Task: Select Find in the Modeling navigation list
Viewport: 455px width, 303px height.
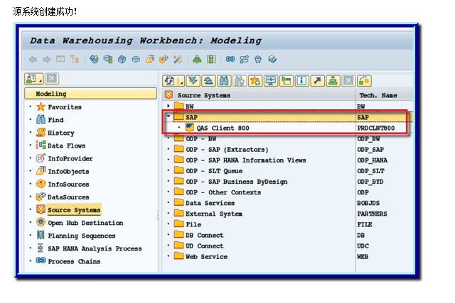Action: tap(55, 120)
